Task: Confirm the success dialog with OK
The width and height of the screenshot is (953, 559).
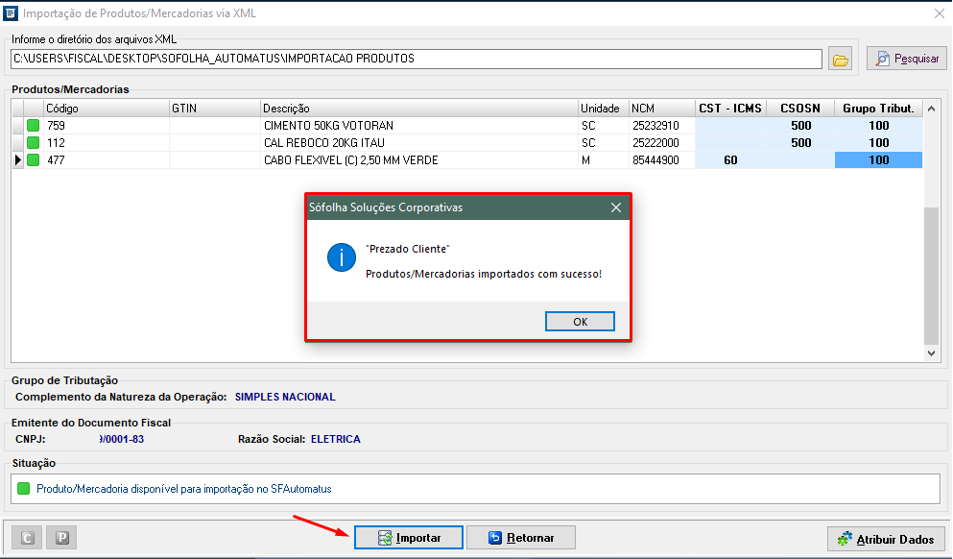Action: [580, 322]
